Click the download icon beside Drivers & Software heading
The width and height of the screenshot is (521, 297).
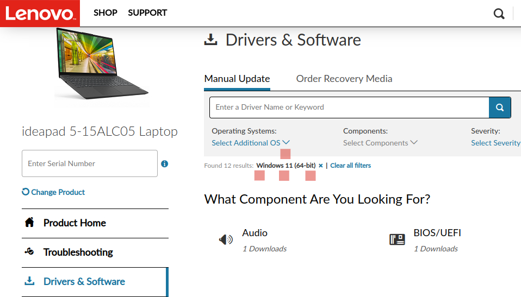[x=210, y=40]
